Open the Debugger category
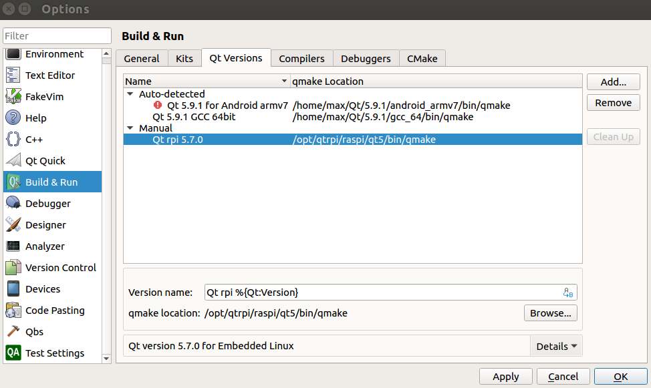Screen dimensions: 651x388 52,203
